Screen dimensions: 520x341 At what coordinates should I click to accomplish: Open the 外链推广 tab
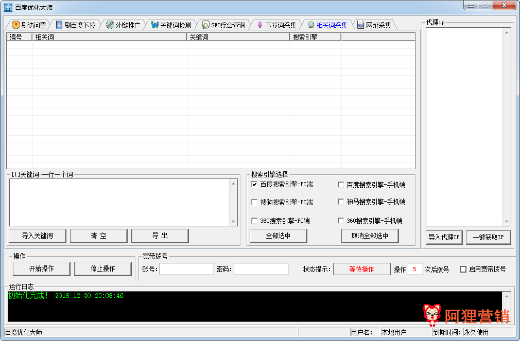(x=123, y=25)
